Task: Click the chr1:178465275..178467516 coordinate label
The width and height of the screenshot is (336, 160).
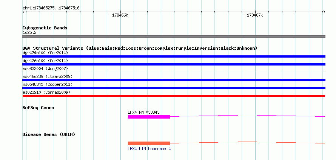Action: (x=51, y=8)
